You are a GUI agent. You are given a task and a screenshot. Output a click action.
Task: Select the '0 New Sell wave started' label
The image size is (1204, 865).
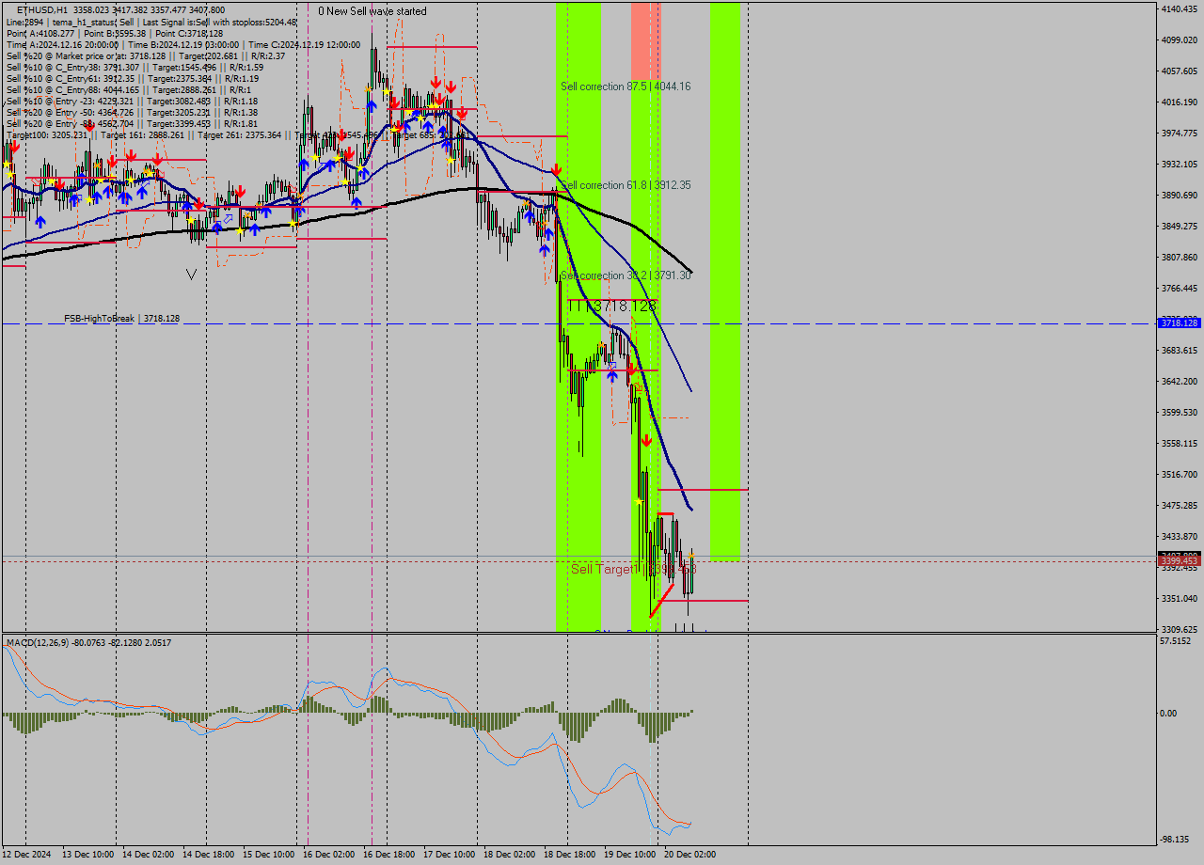(372, 11)
